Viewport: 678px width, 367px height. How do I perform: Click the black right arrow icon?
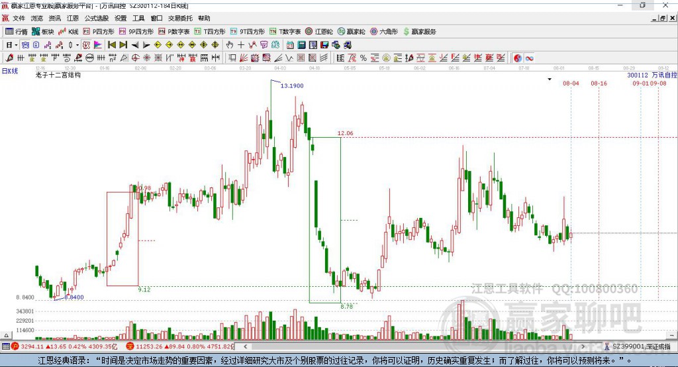tap(146, 45)
